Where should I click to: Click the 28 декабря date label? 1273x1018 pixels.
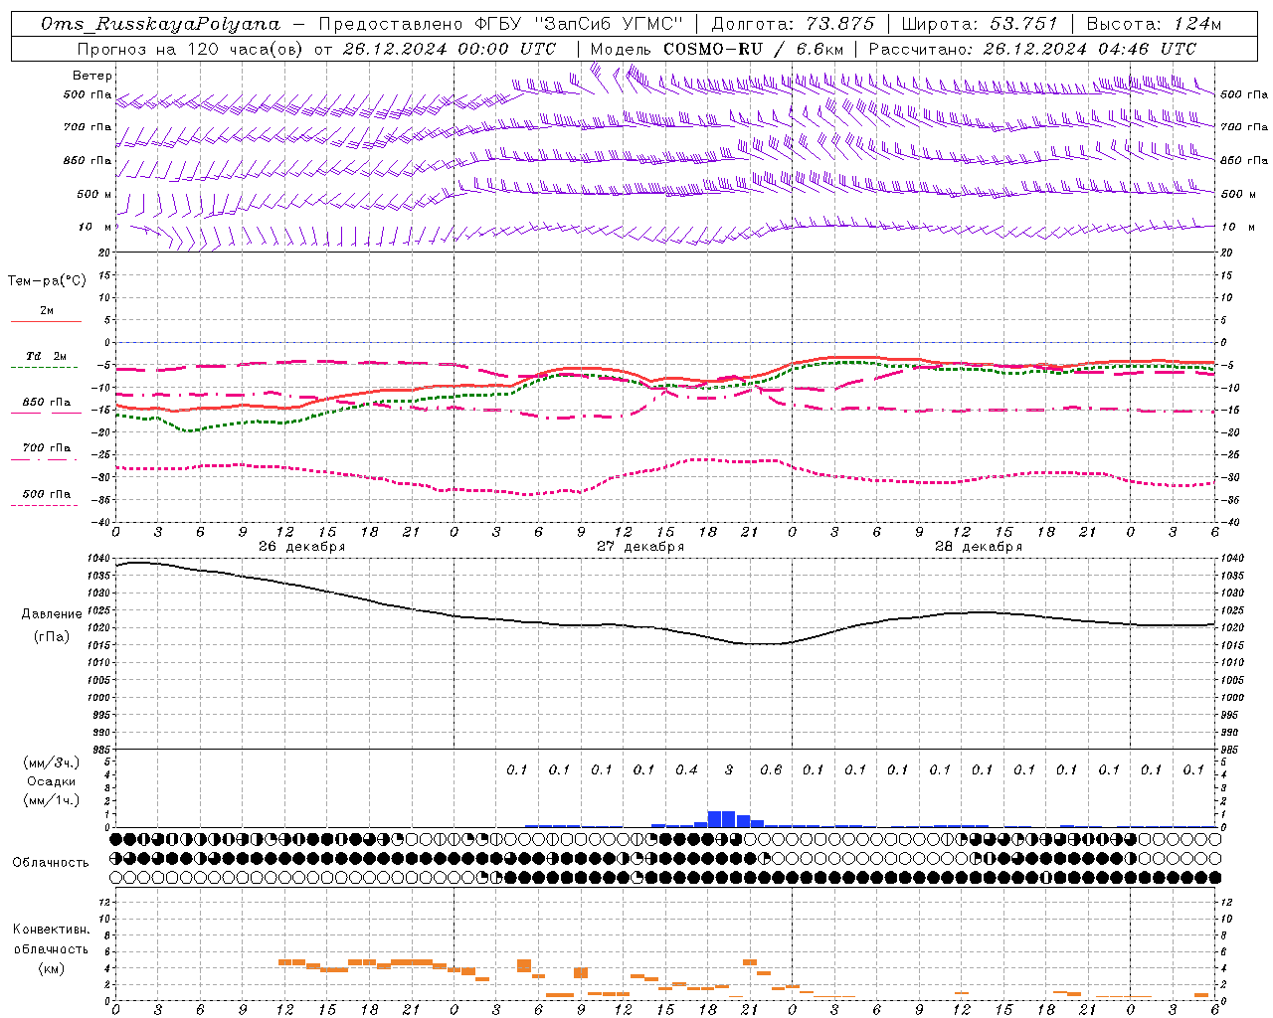[979, 547]
